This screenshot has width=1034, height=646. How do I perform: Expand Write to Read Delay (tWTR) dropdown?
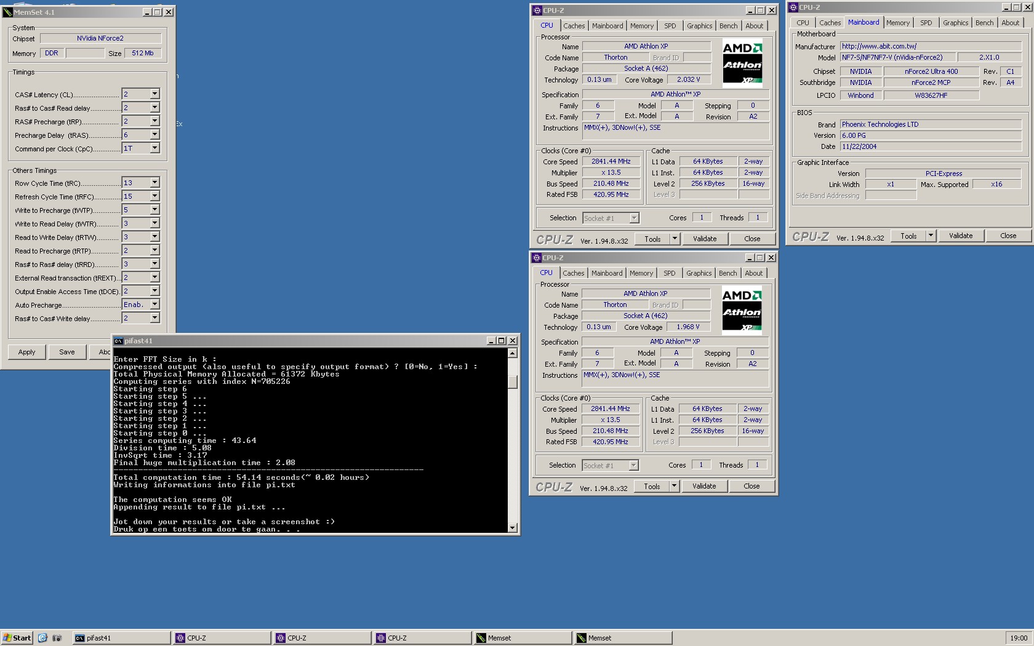coord(154,223)
